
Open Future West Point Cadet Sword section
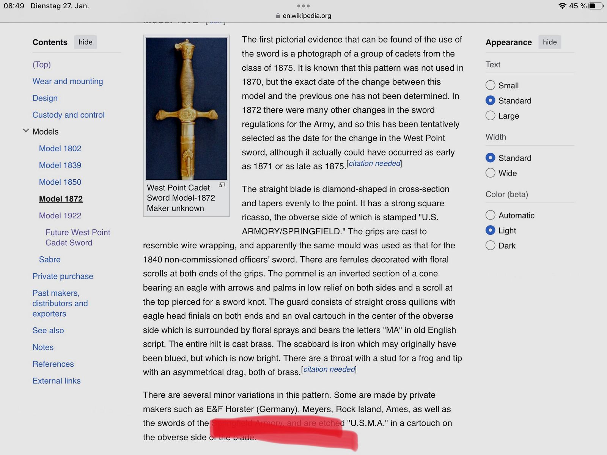(x=77, y=237)
